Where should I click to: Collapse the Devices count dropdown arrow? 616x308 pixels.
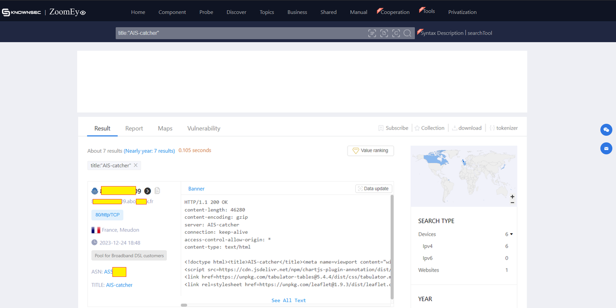coord(511,235)
